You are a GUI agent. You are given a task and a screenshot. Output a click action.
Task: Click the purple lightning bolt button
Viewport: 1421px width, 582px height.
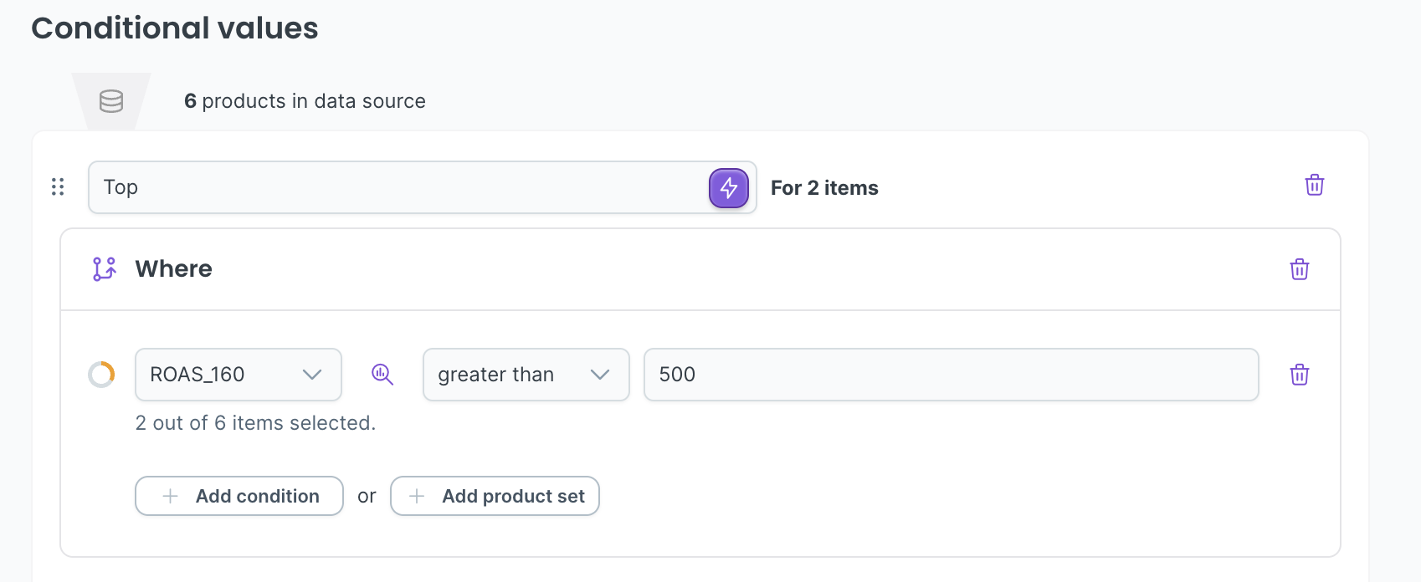pos(729,187)
